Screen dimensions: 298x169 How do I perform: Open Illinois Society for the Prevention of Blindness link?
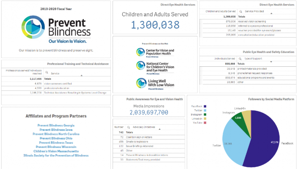click(x=56, y=155)
